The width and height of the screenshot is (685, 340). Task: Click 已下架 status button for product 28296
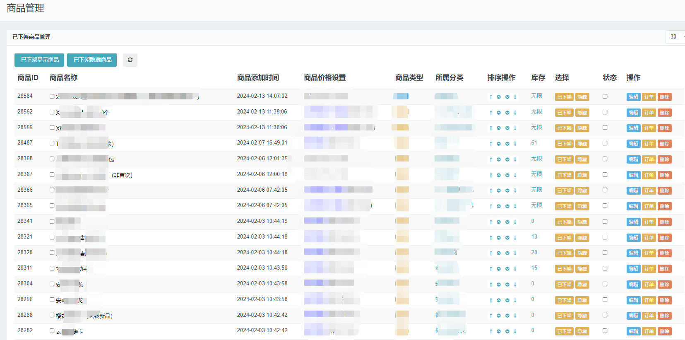(x=564, y=300)
